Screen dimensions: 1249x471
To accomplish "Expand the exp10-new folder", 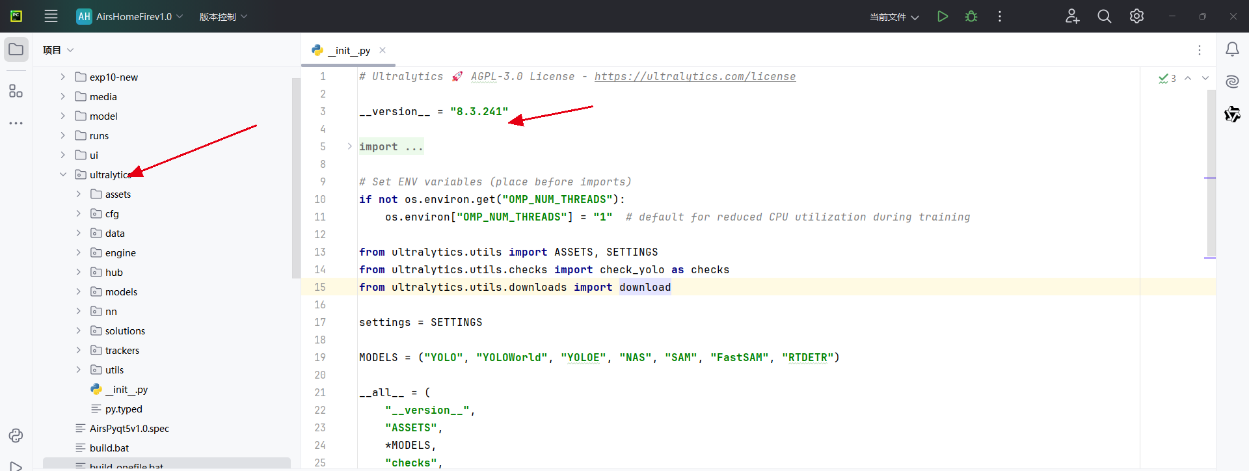I will (62, 77).
